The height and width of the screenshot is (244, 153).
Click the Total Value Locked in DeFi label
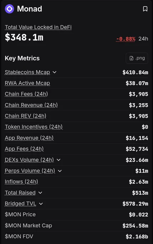[38, 27]
